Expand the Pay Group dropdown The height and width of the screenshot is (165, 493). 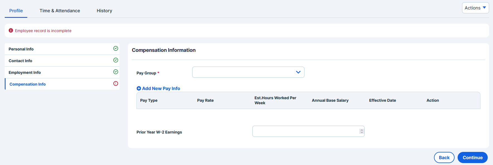[248, 72]
